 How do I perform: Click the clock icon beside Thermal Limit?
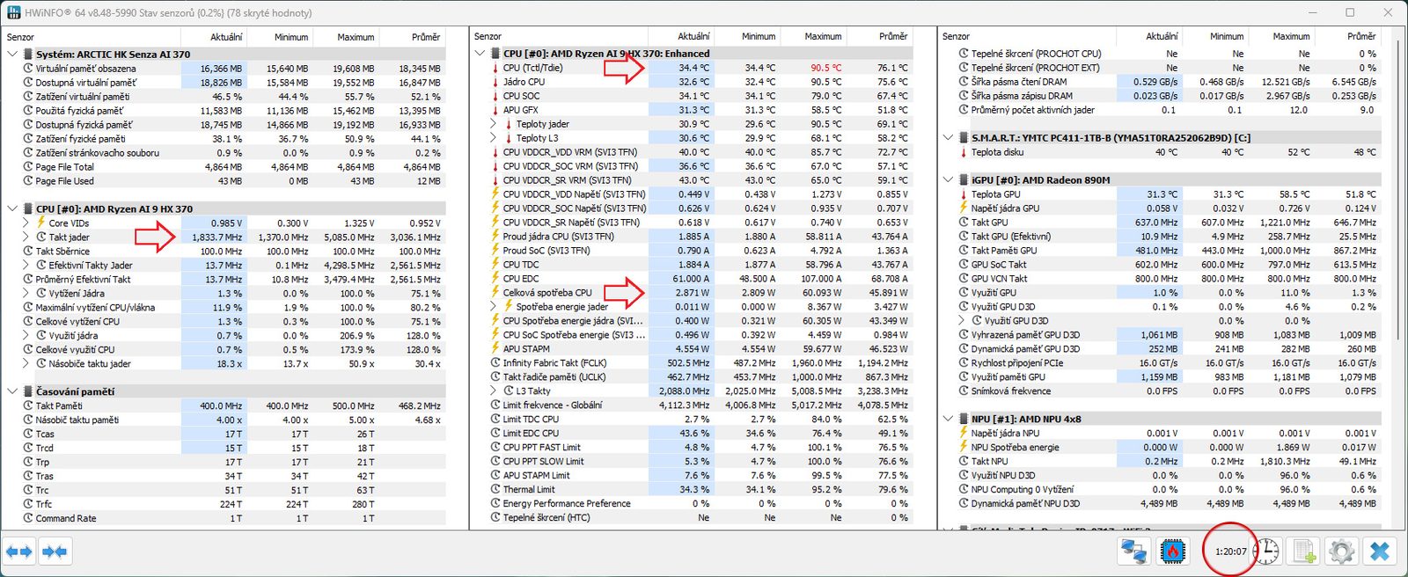495,489
